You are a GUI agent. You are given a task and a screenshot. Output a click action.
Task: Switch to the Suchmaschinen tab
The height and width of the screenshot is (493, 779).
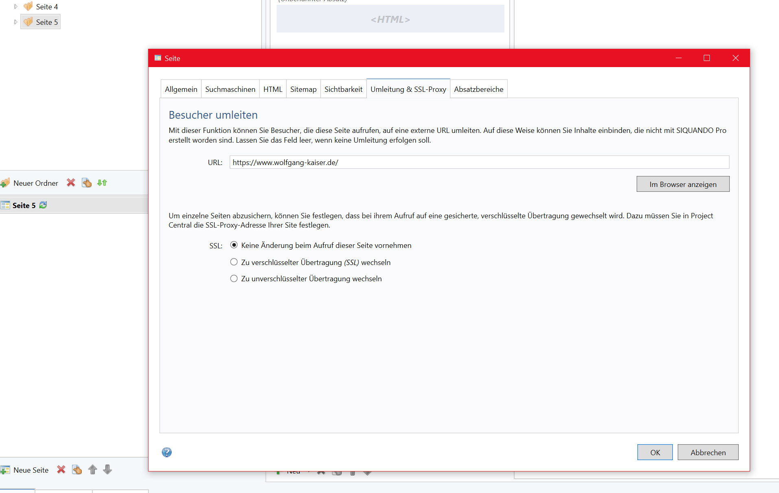point(230,89)
